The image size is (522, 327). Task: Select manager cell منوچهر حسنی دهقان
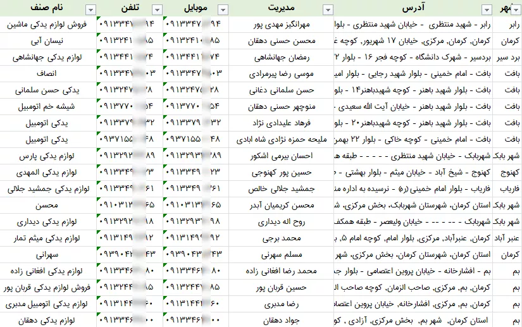click(282, 107)
